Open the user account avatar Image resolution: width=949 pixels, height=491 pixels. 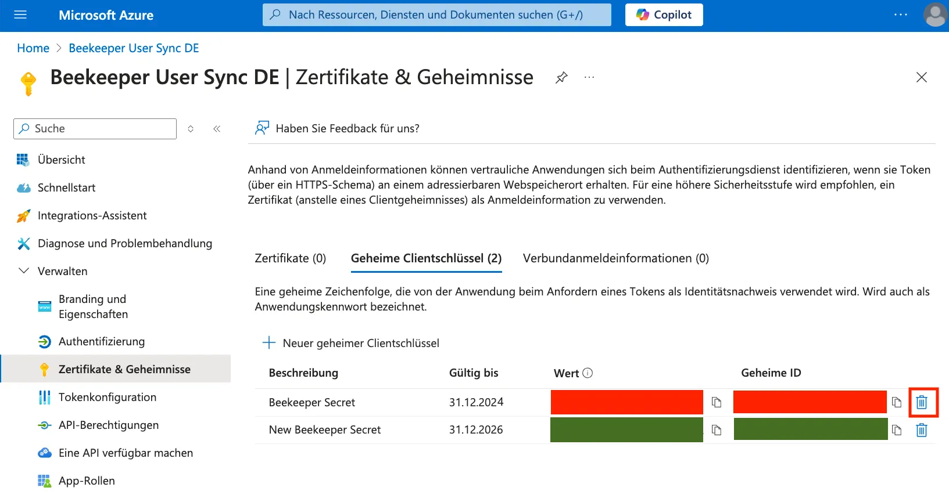coord(935,15)
